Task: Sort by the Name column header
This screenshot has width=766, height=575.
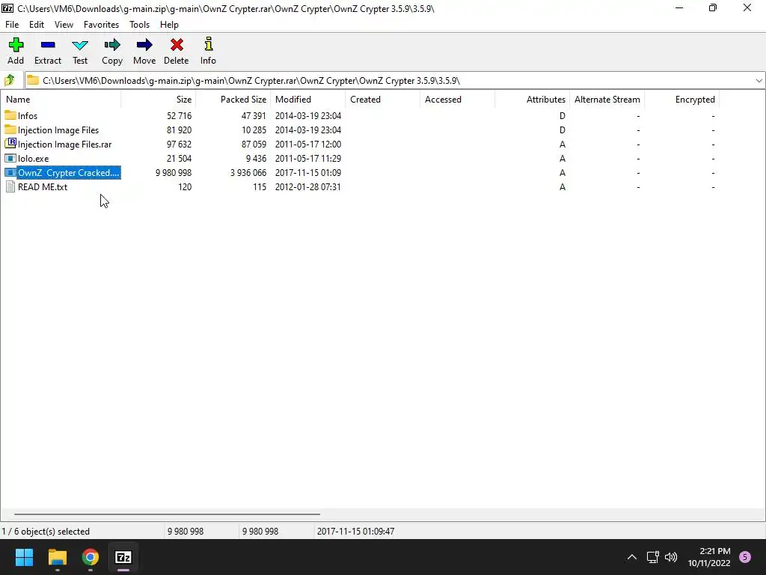Action: coord(61,100)
